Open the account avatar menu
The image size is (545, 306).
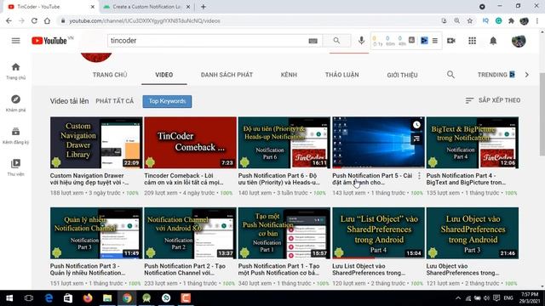click(x=519, y=41)
